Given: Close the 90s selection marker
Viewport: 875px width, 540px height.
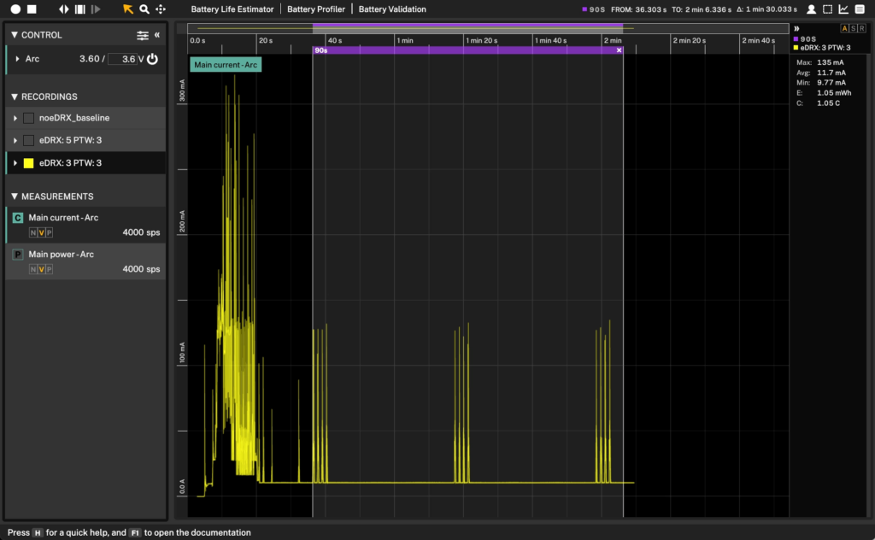Looking at the screenshot, I should point(620,50).
